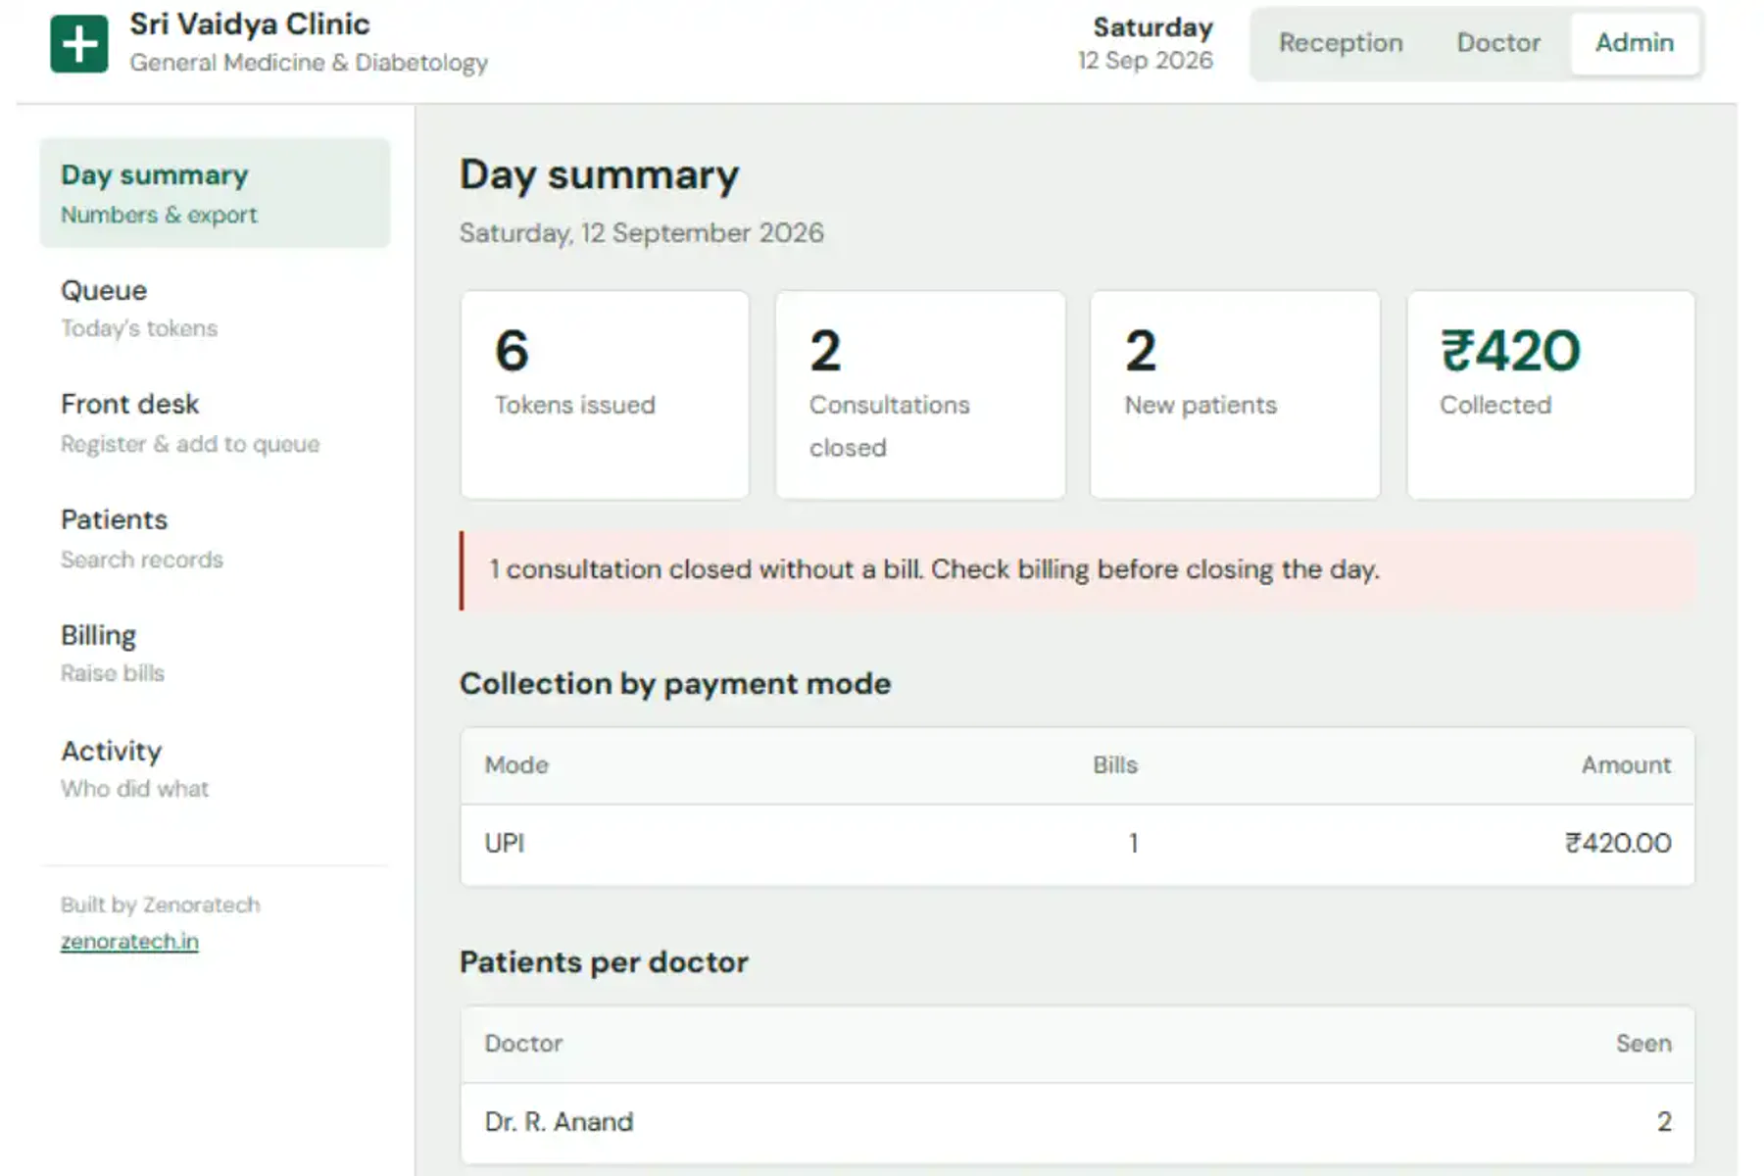Switch to the Doctor role tab

(x=1498, y=43)
